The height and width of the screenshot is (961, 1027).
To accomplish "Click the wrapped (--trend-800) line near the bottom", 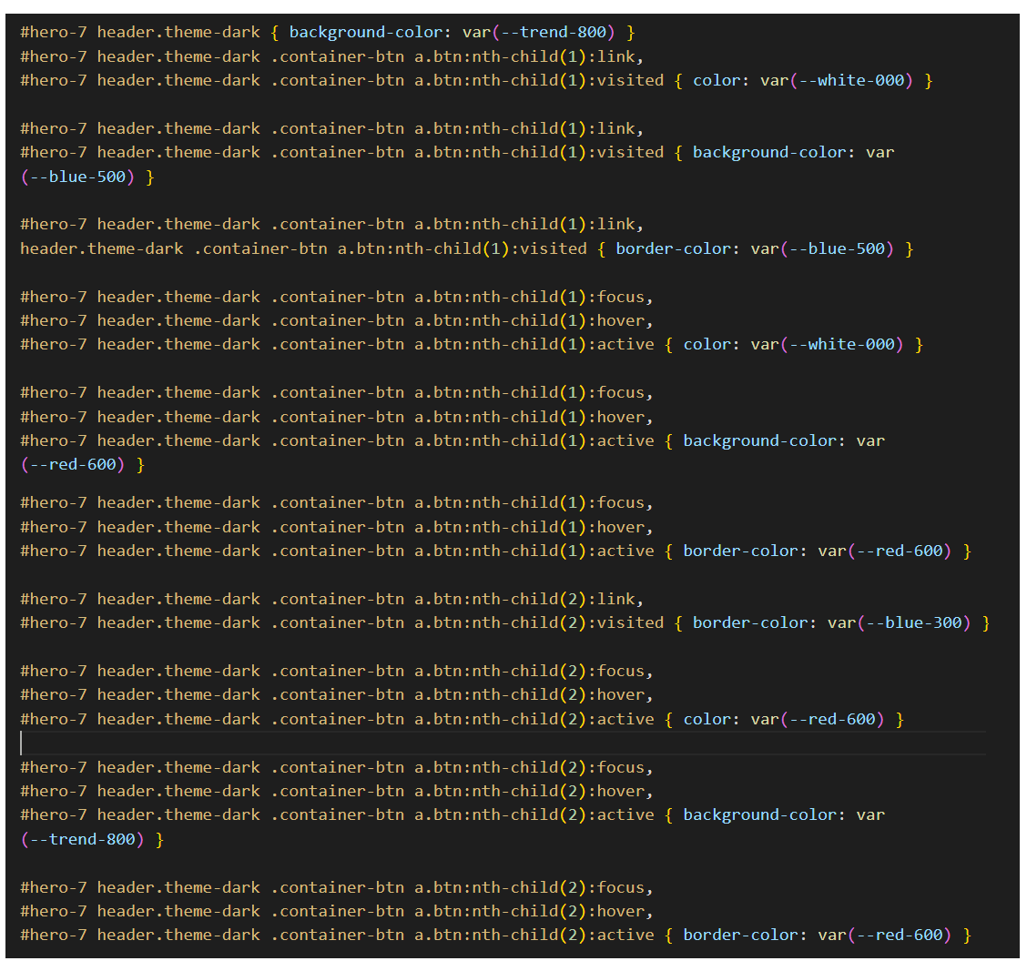I will coord(82,839).
